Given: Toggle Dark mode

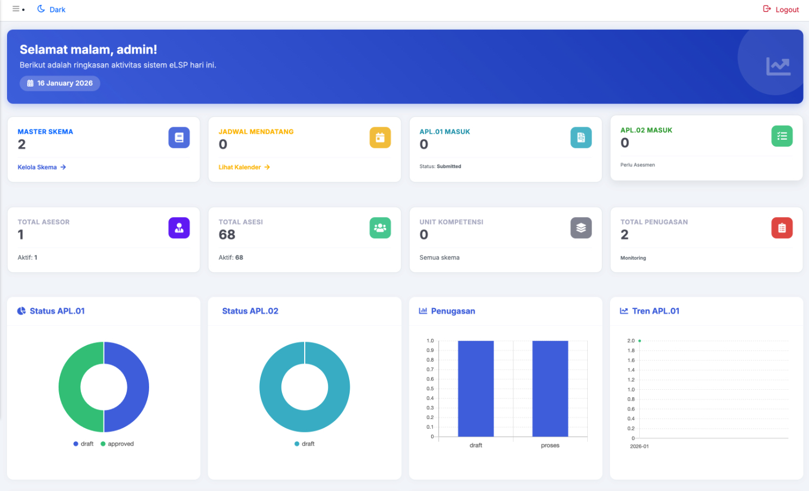Looking at the screenshot, I should pos(51,9).
